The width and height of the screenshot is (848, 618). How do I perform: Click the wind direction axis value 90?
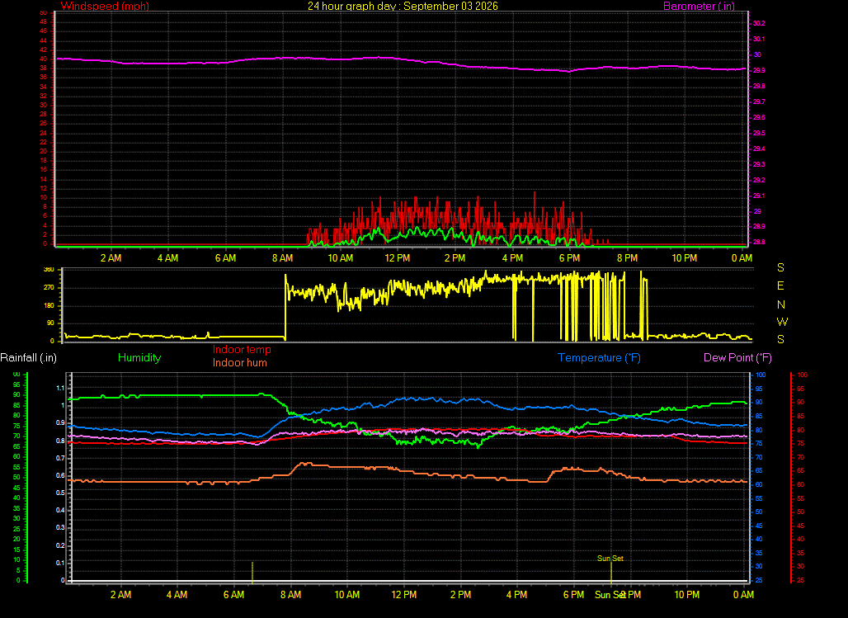tap(51, 323)
